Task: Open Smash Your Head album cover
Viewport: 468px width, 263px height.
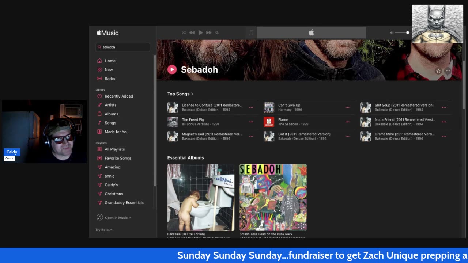Action: [x=273, y=197]
